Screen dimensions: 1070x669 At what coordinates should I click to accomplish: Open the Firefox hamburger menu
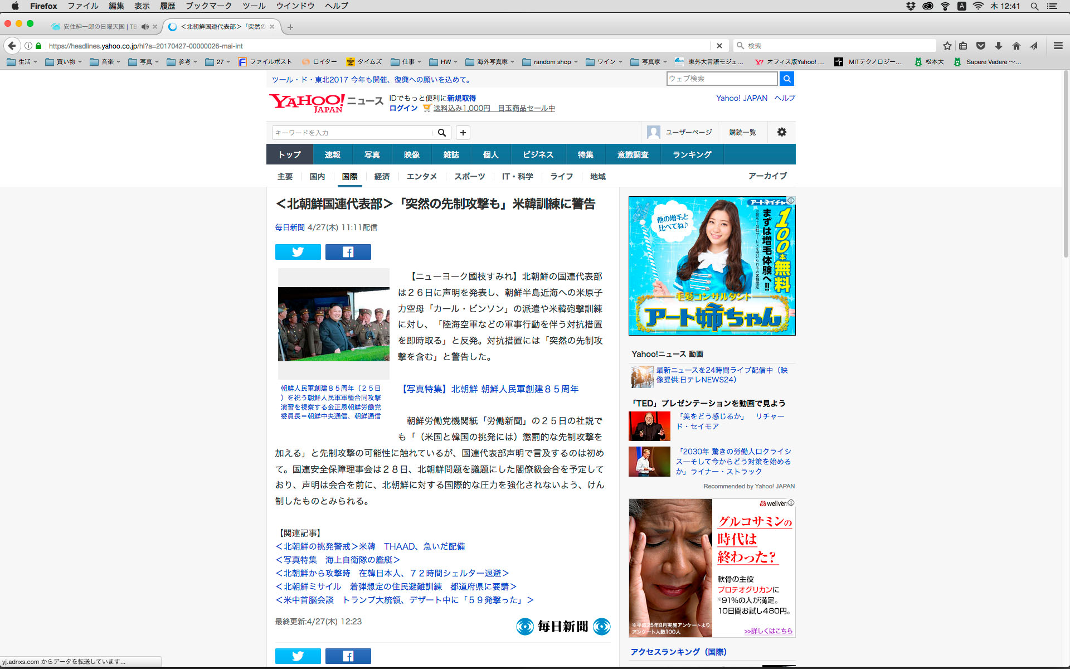1058,46
